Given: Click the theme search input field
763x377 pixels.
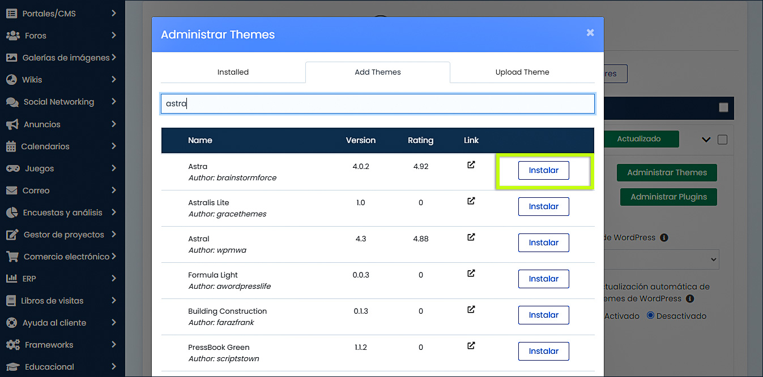Looking at the screenshot, I should 377,103.
